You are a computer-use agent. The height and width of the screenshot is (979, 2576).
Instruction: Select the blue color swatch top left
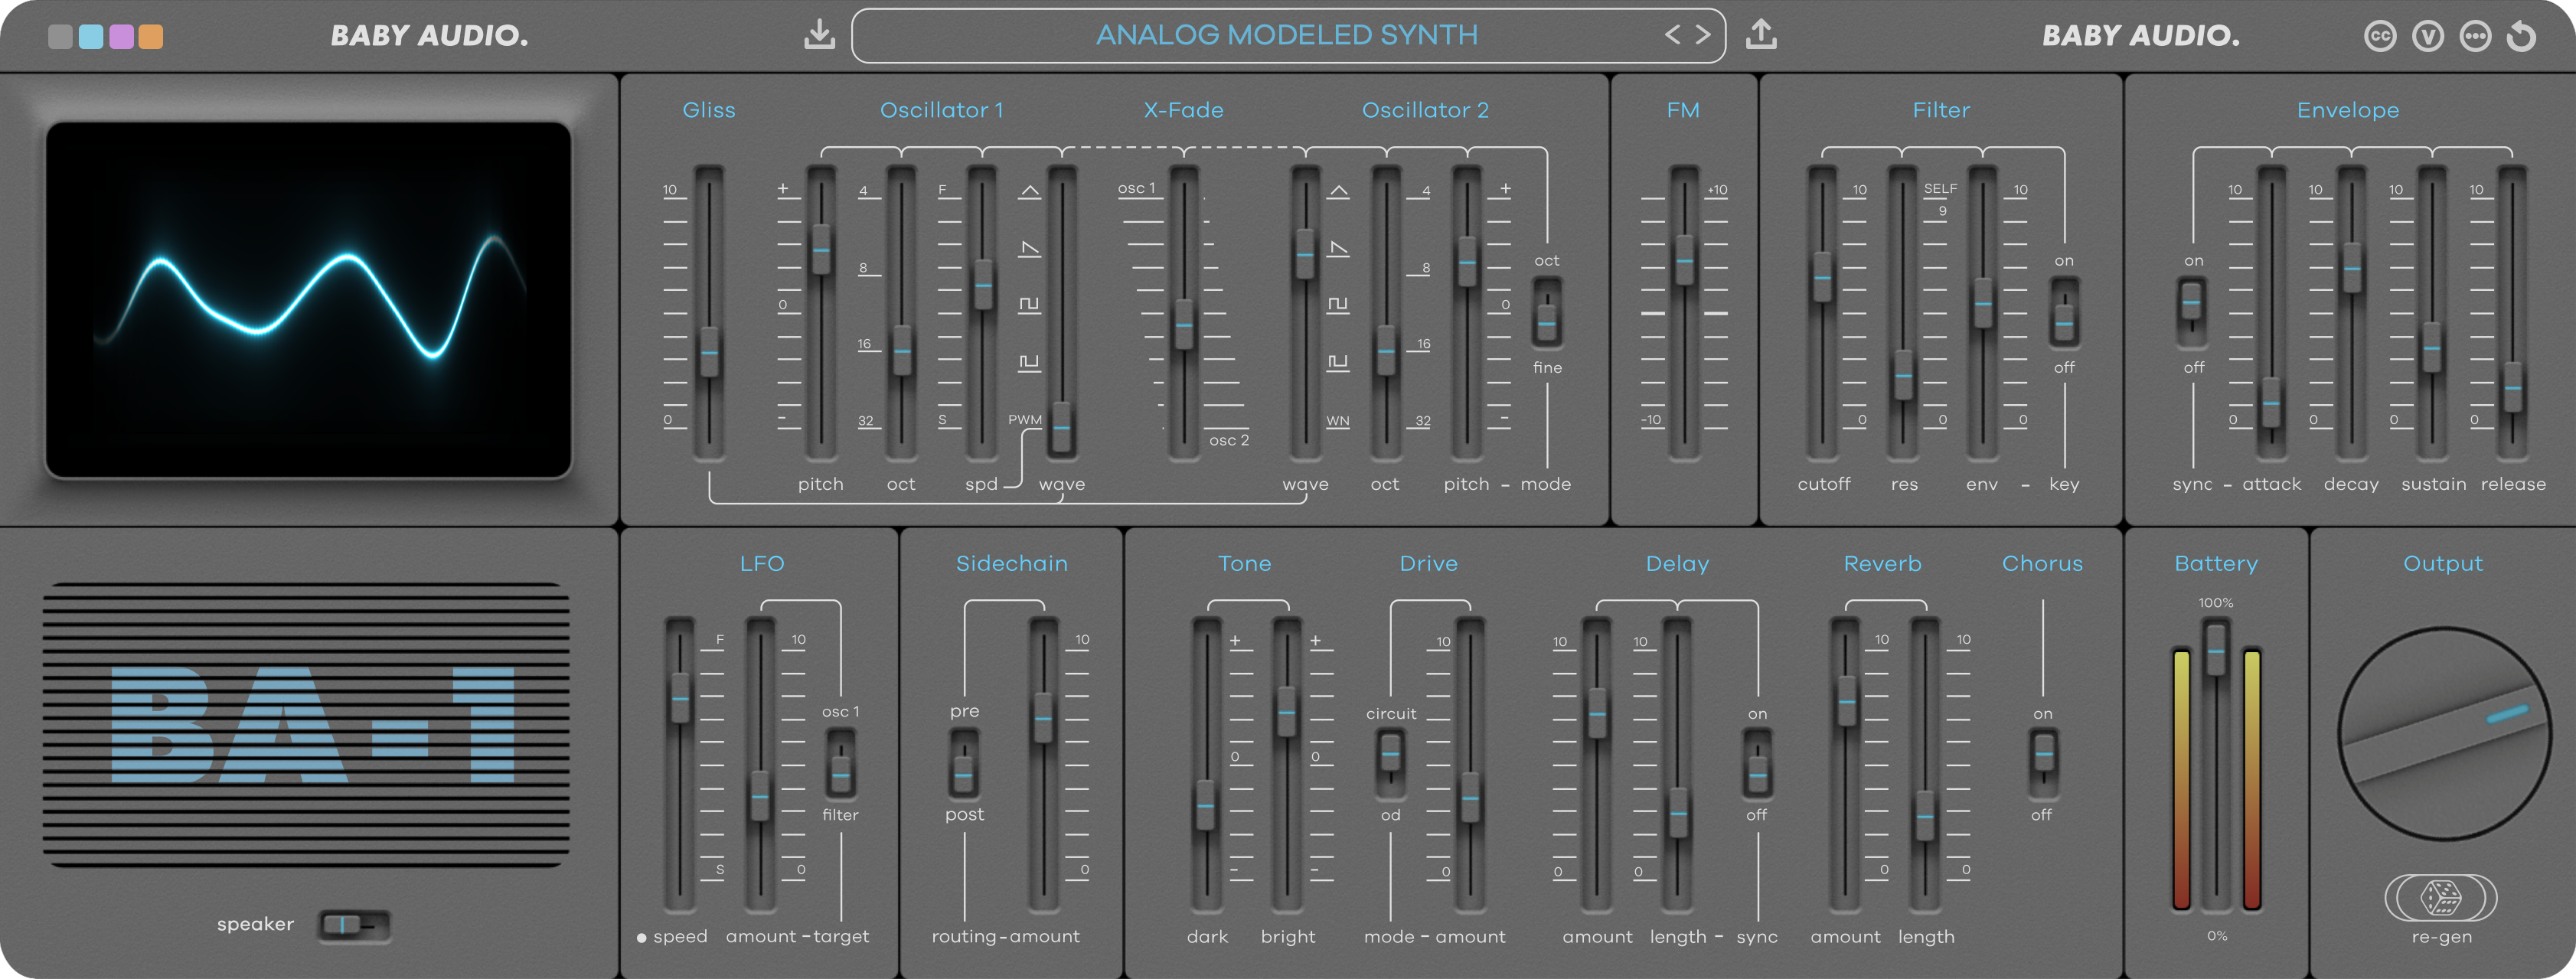click(91, 35)
